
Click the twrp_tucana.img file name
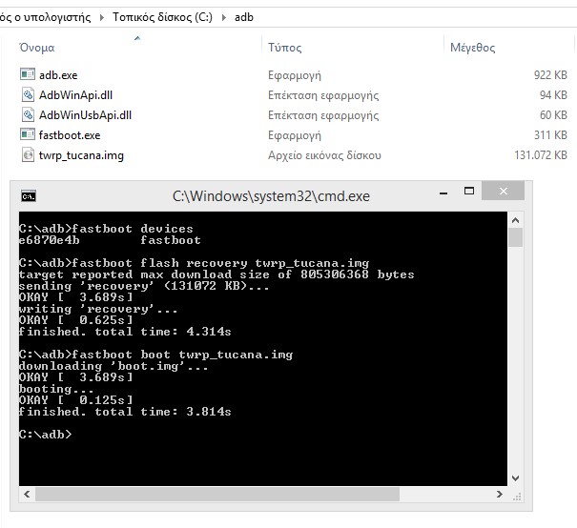pos(81,155)
